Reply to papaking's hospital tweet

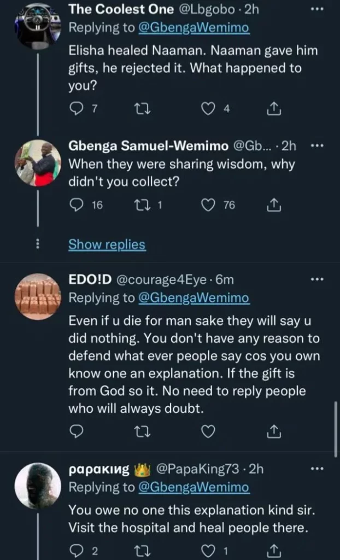point(75,550)
